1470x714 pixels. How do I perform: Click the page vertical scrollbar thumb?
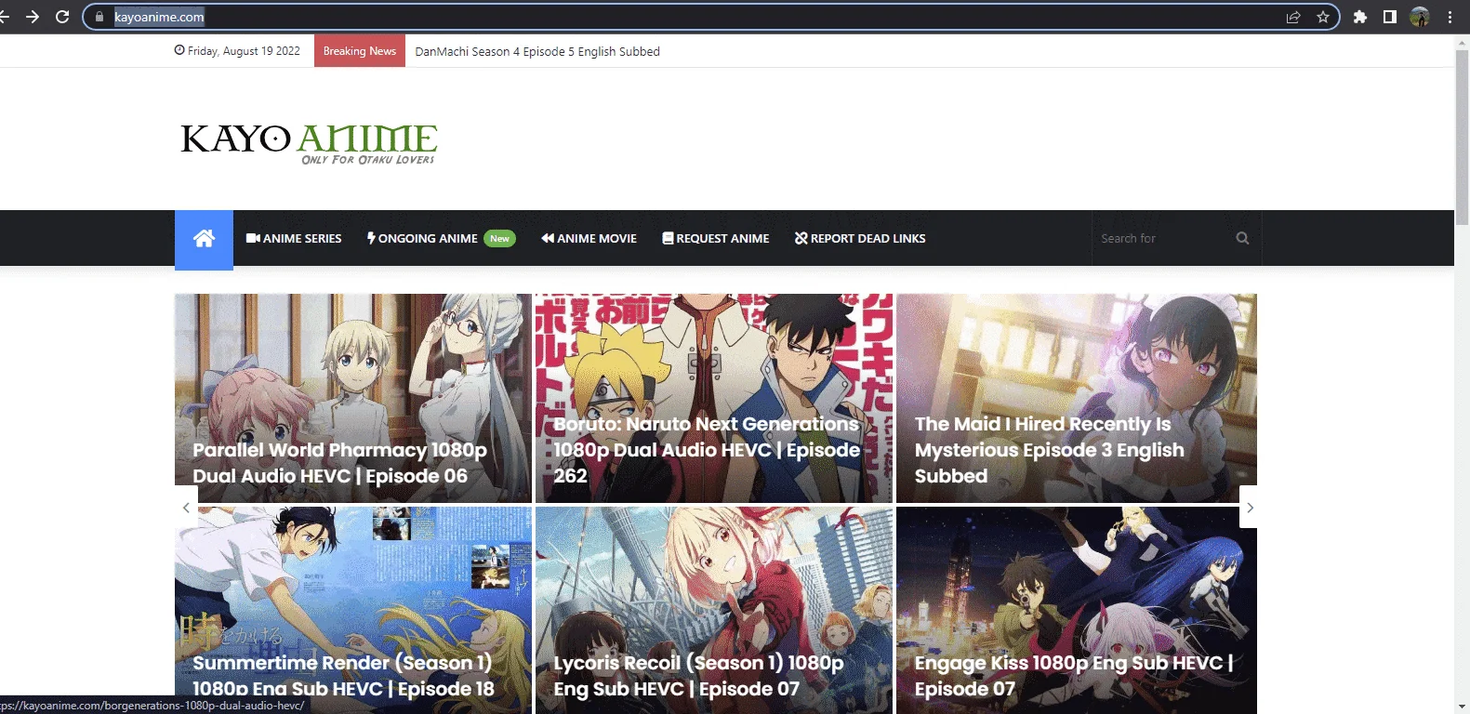[x=1462, y=137]
